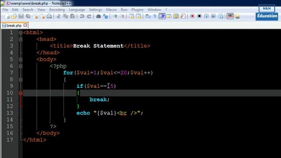The image size is (281, 158).
Task: Open the Encoding menu
Action: (x=57, y=10)
